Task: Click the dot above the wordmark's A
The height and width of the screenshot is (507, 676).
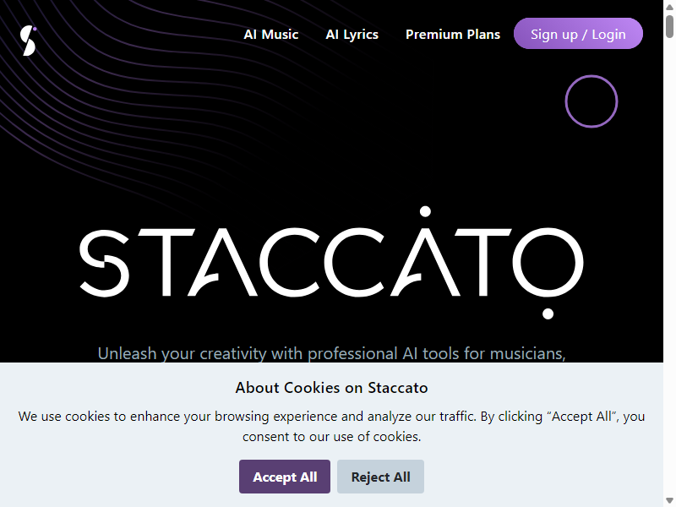Action: tap(425, 211)
